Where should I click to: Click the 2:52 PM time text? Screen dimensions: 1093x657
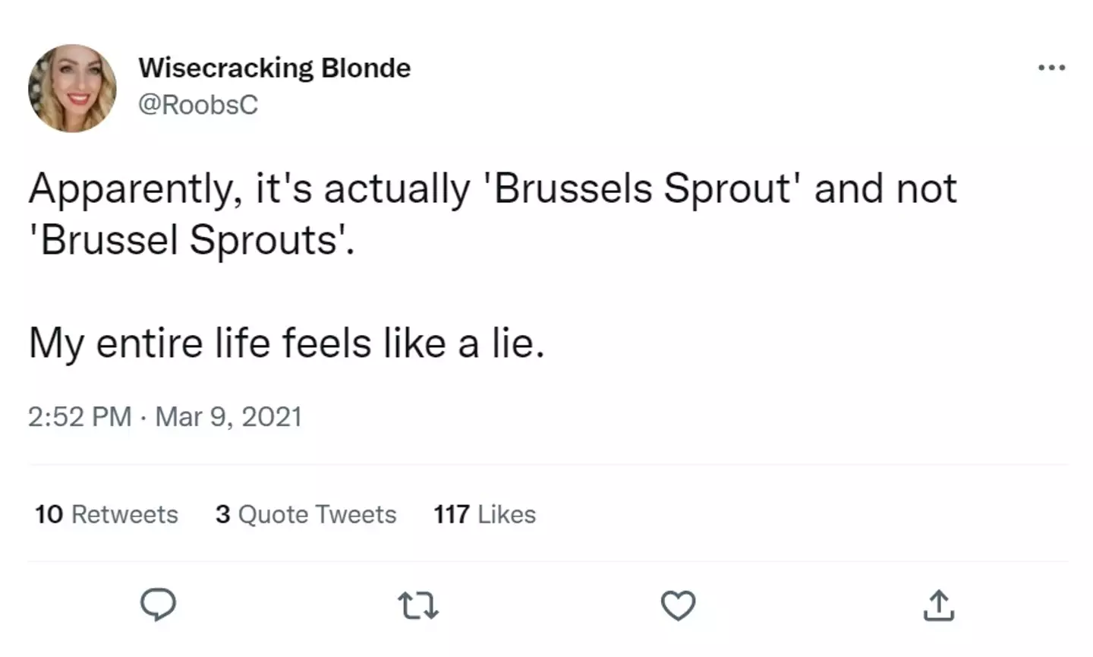[x=80, y=416]
